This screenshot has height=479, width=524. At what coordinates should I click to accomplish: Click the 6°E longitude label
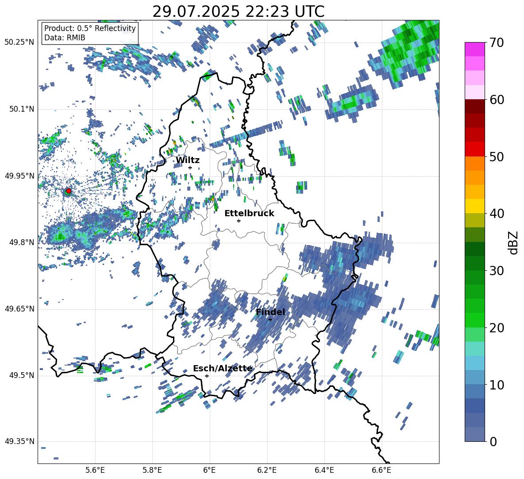coord(209,470)
